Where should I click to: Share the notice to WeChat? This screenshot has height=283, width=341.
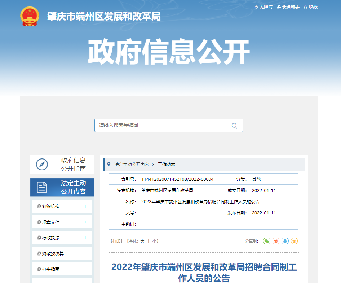(x=266, y=241)
